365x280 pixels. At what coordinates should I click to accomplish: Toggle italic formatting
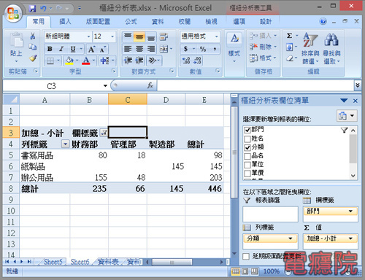tap(61, 49)
